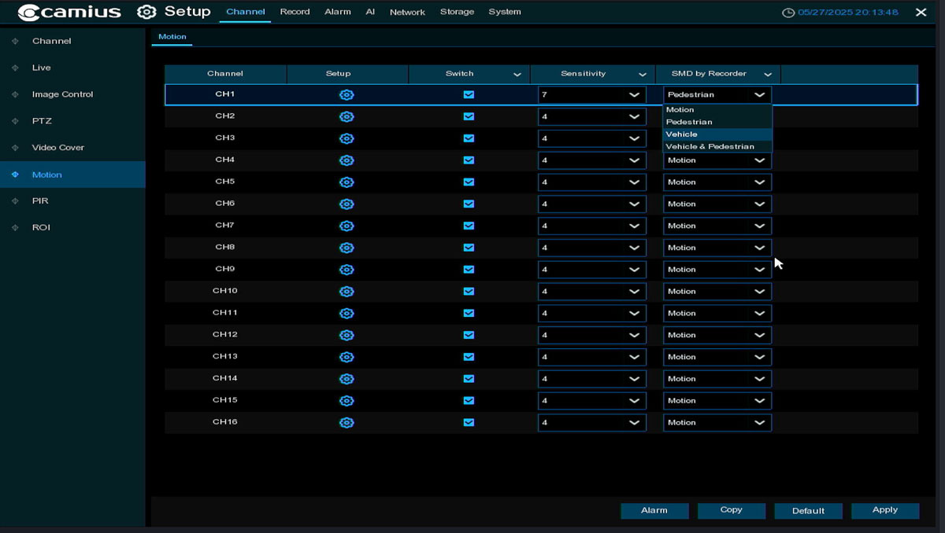
Task: Click the Camius logo
Action: pos(63,12)
